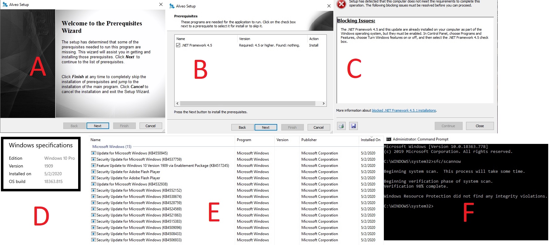Click Version 1909 value in Windows specifications
The image size is (551, 245).
pos(49,166)
